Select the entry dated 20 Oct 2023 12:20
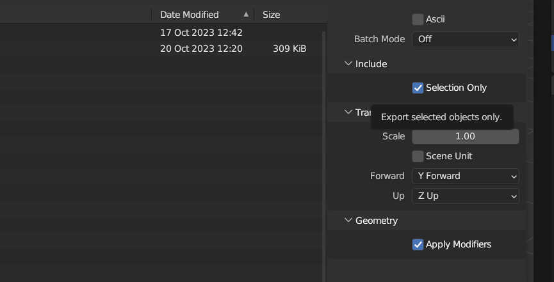The image size is (554, 282). pyautogui.click(x=201, y=49)
